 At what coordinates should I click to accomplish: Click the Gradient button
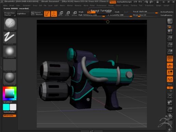point(8,102)
